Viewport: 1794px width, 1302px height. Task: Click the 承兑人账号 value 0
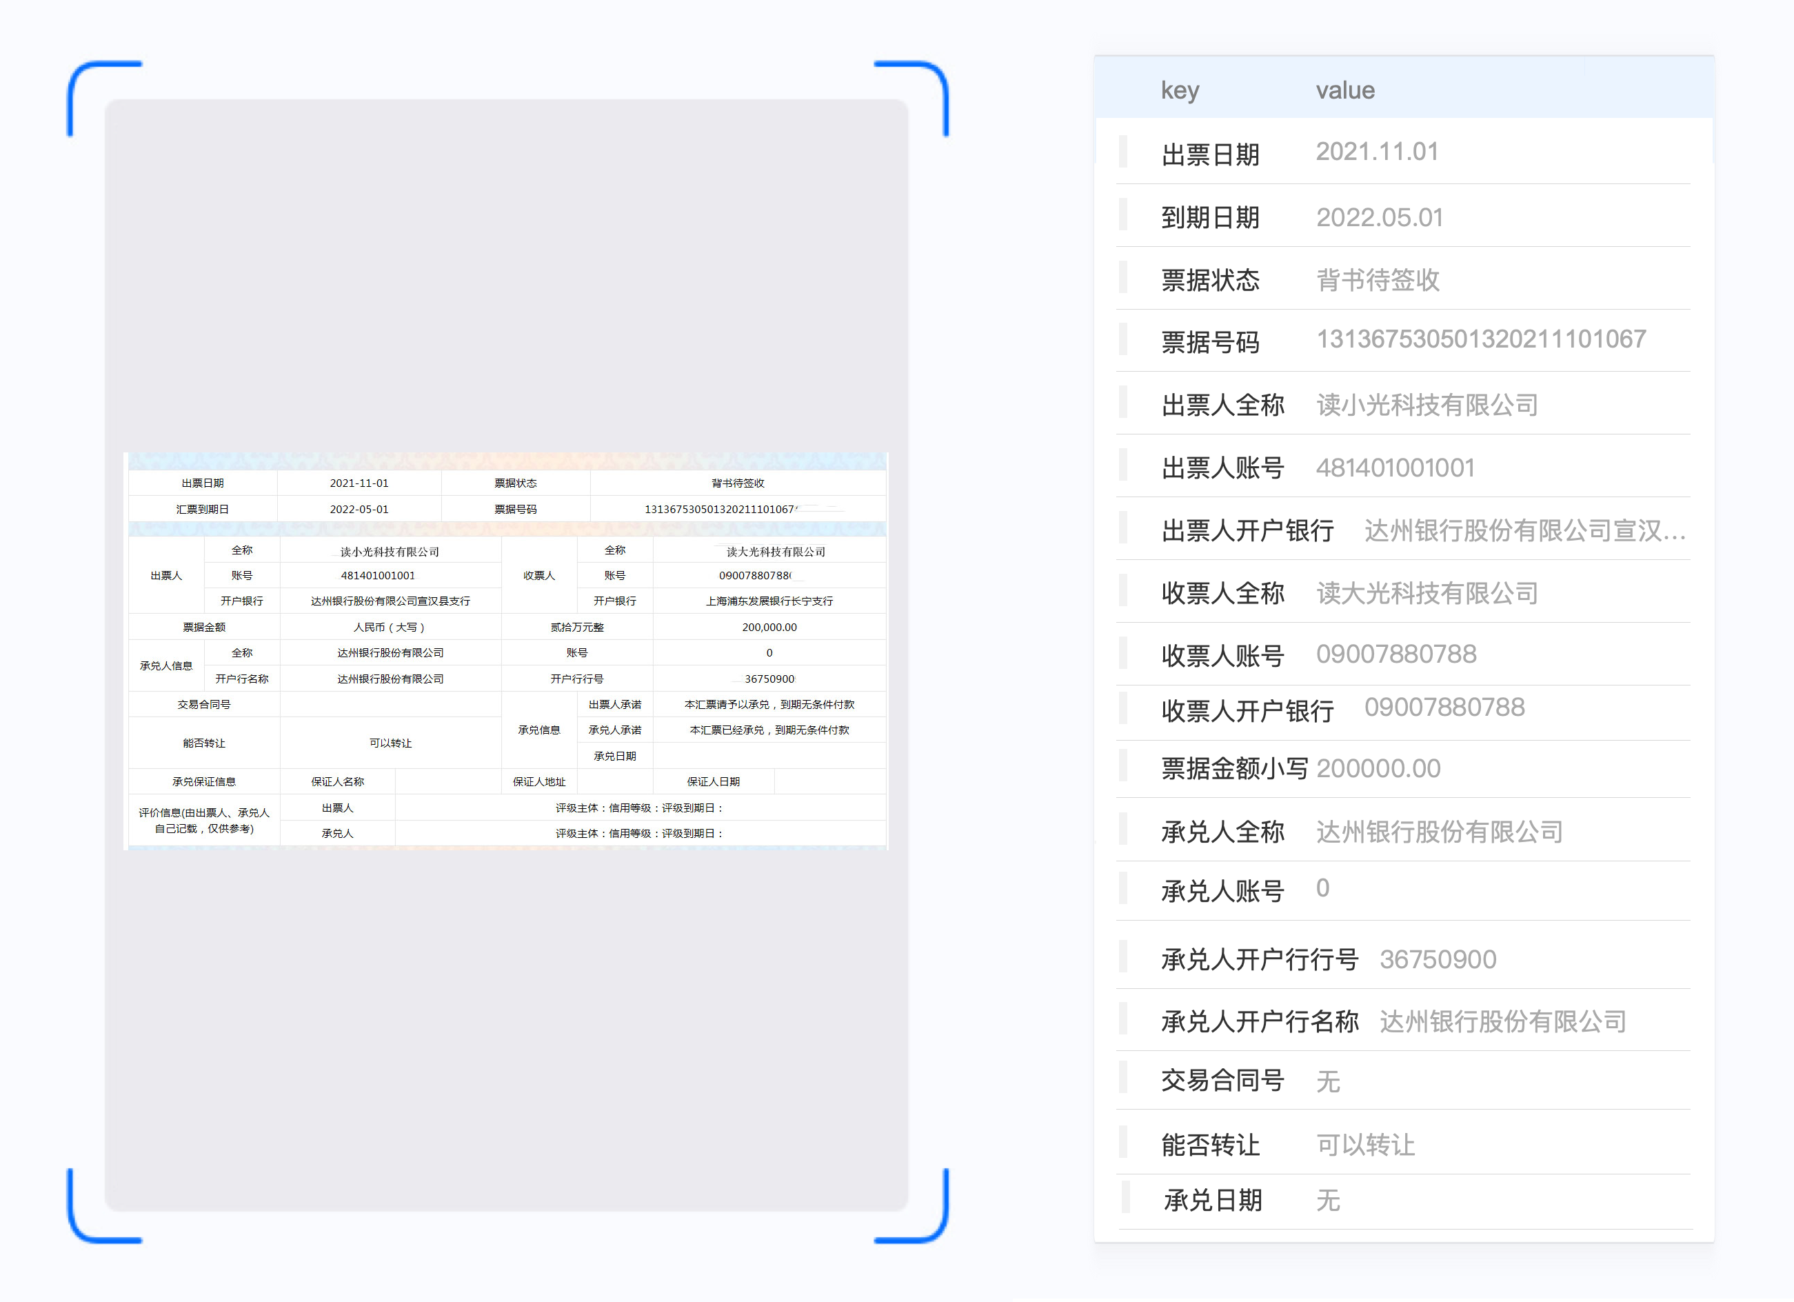point(1322,888)
